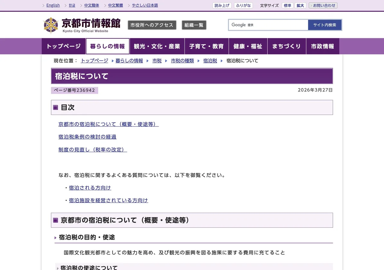Click 宿泊税について page heading
Screen dimensions: 384x270
pos(82,76)
